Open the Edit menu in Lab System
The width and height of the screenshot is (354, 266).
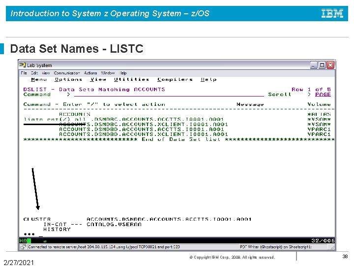34,73
